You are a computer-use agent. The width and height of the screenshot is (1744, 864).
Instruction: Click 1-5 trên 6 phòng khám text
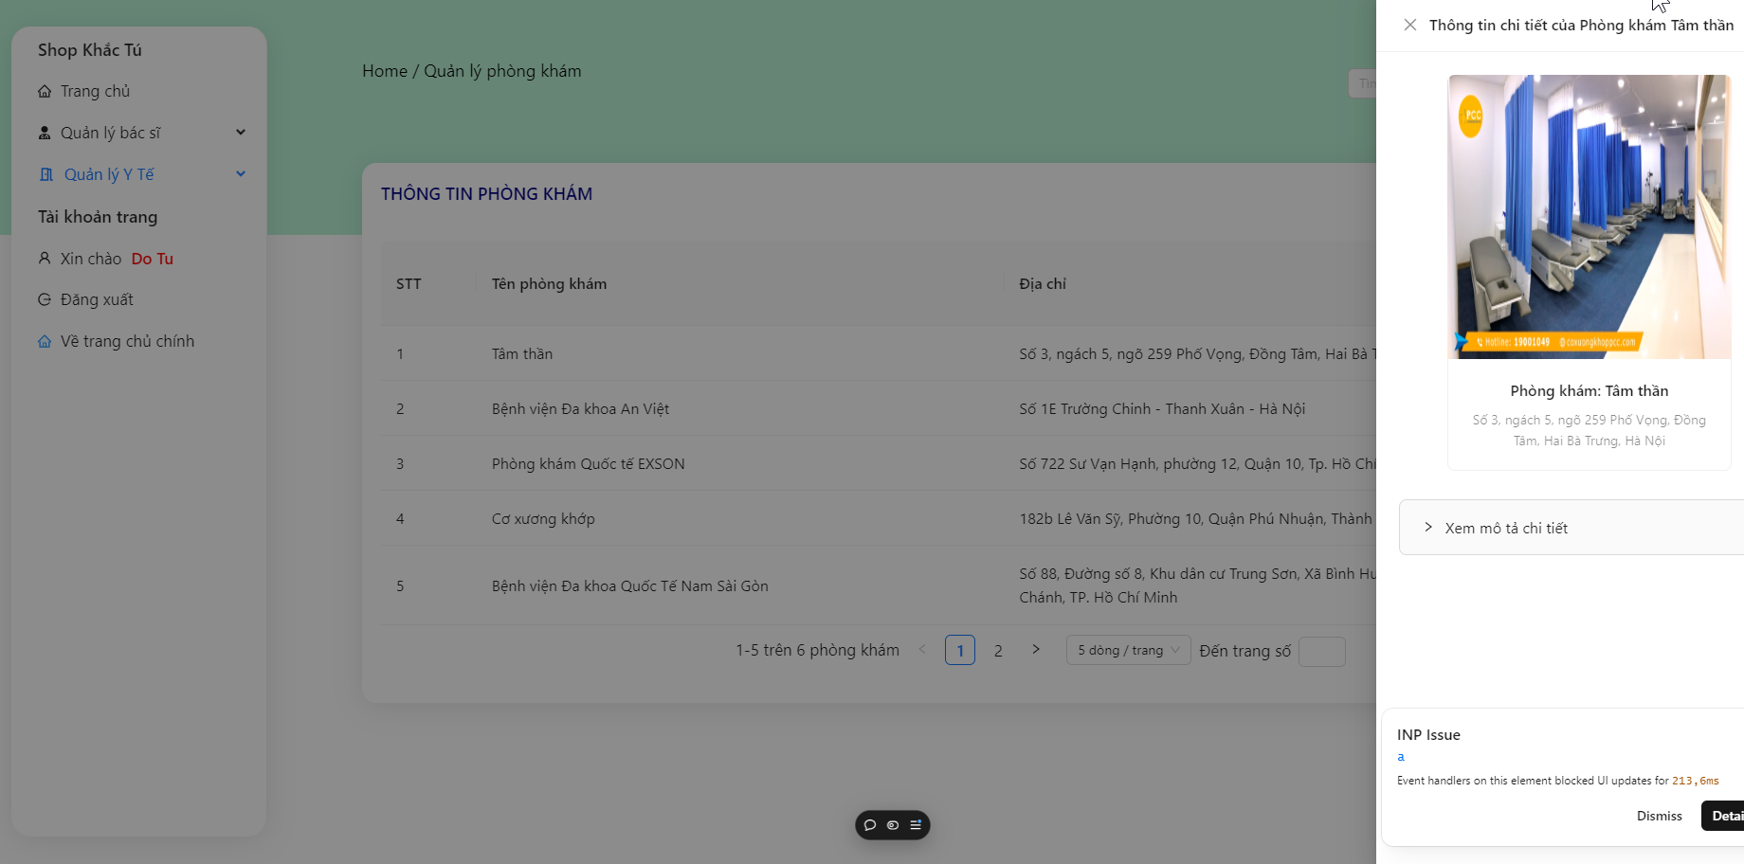coord(817,650)
